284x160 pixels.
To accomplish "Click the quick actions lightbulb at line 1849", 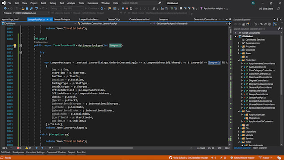I will tap(15, 46).
